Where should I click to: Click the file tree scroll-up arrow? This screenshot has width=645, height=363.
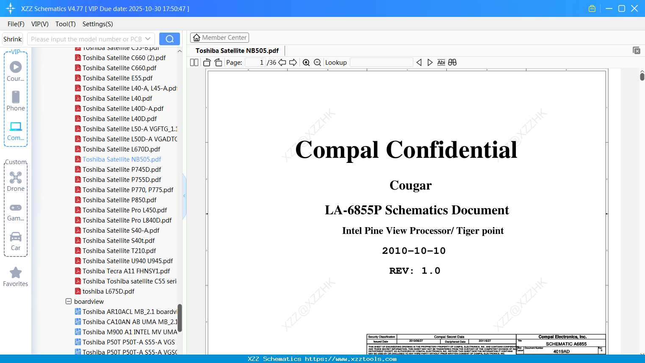(180, 51)
